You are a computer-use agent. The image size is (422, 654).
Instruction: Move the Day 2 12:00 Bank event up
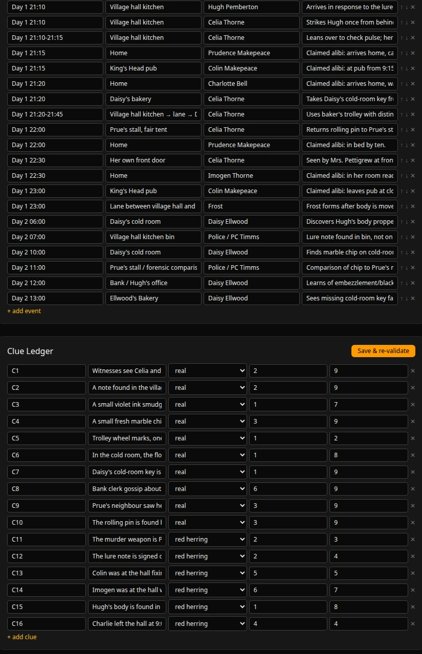tap(402, 283)
